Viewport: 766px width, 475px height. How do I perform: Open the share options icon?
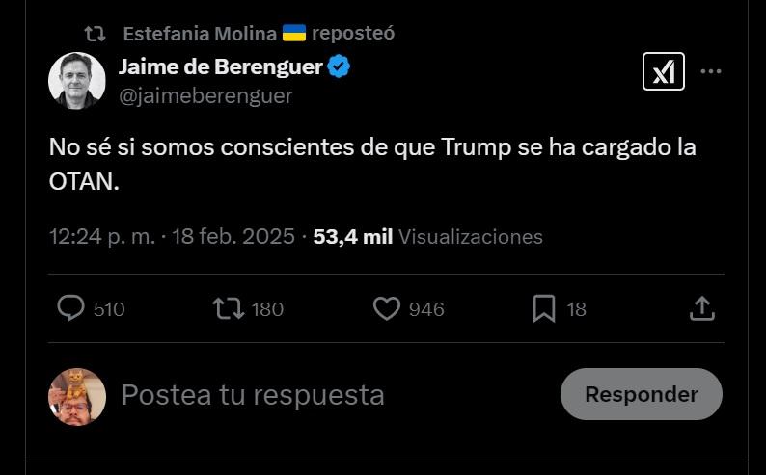click(x=702, y=308)
